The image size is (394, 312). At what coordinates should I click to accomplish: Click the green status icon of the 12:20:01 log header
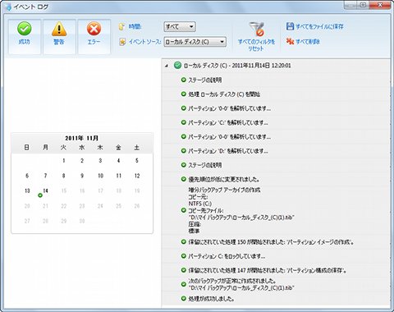tap(177, 66)
